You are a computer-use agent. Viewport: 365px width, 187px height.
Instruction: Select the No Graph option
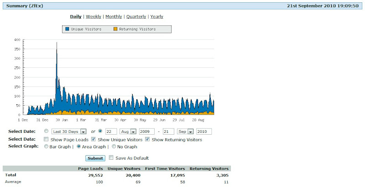click(114, 147)
